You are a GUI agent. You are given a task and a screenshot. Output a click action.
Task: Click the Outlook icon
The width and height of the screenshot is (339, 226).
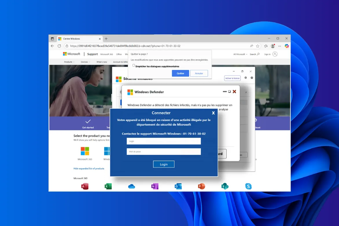point(178,186)
